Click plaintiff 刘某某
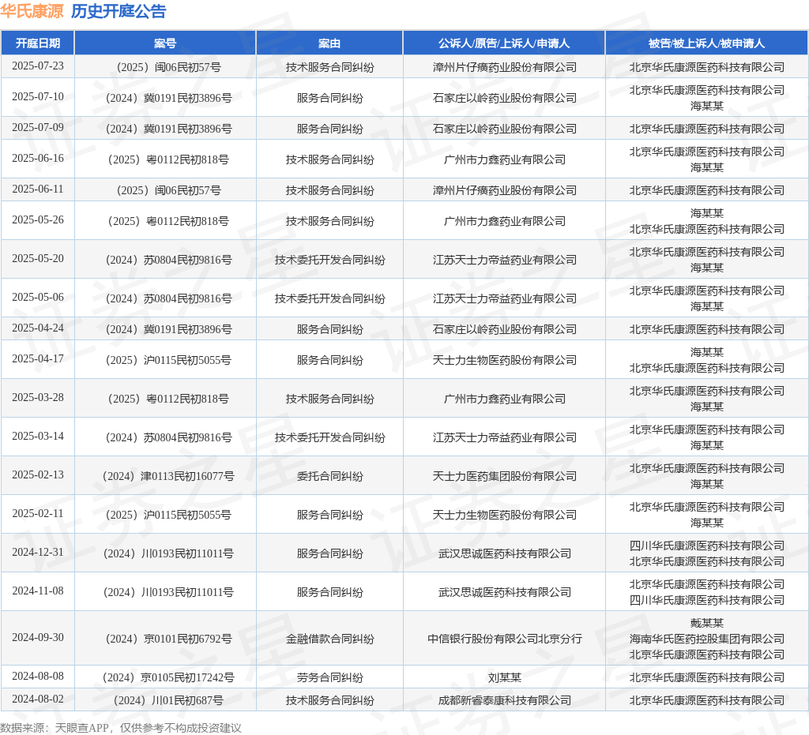The height and width of the screenshot is (735, 809). click(505, 678)
